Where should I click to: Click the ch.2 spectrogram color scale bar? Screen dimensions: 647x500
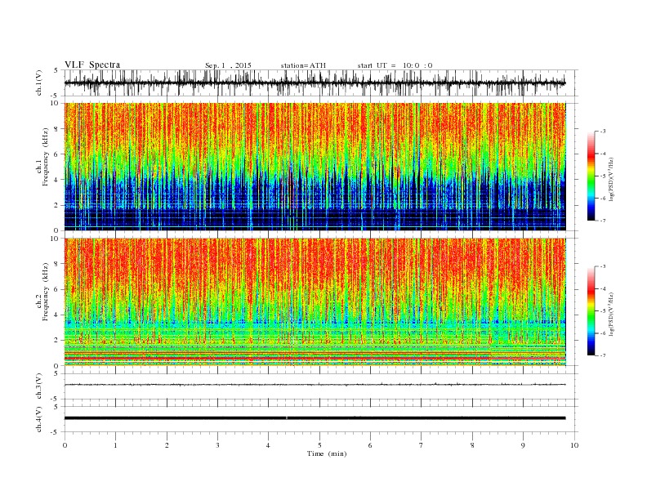[591, 310]
